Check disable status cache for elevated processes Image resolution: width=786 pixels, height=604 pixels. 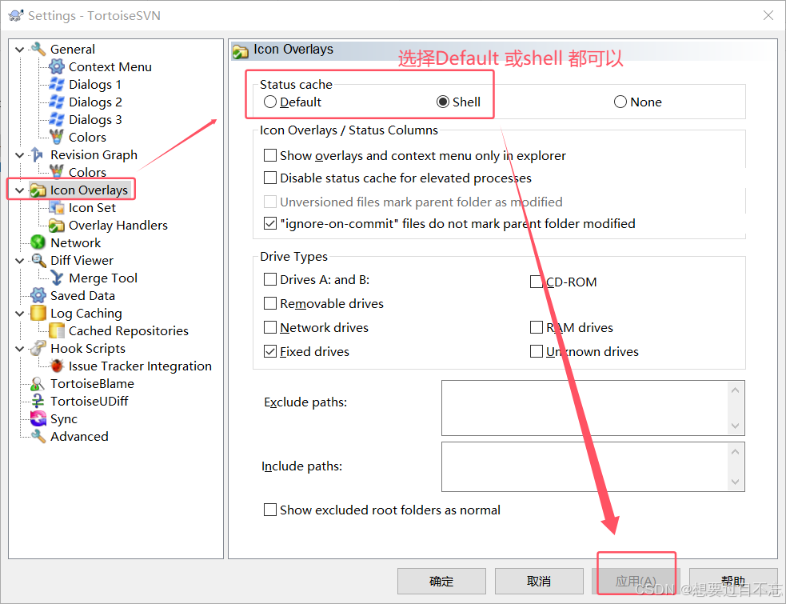[x=270, y=178]
